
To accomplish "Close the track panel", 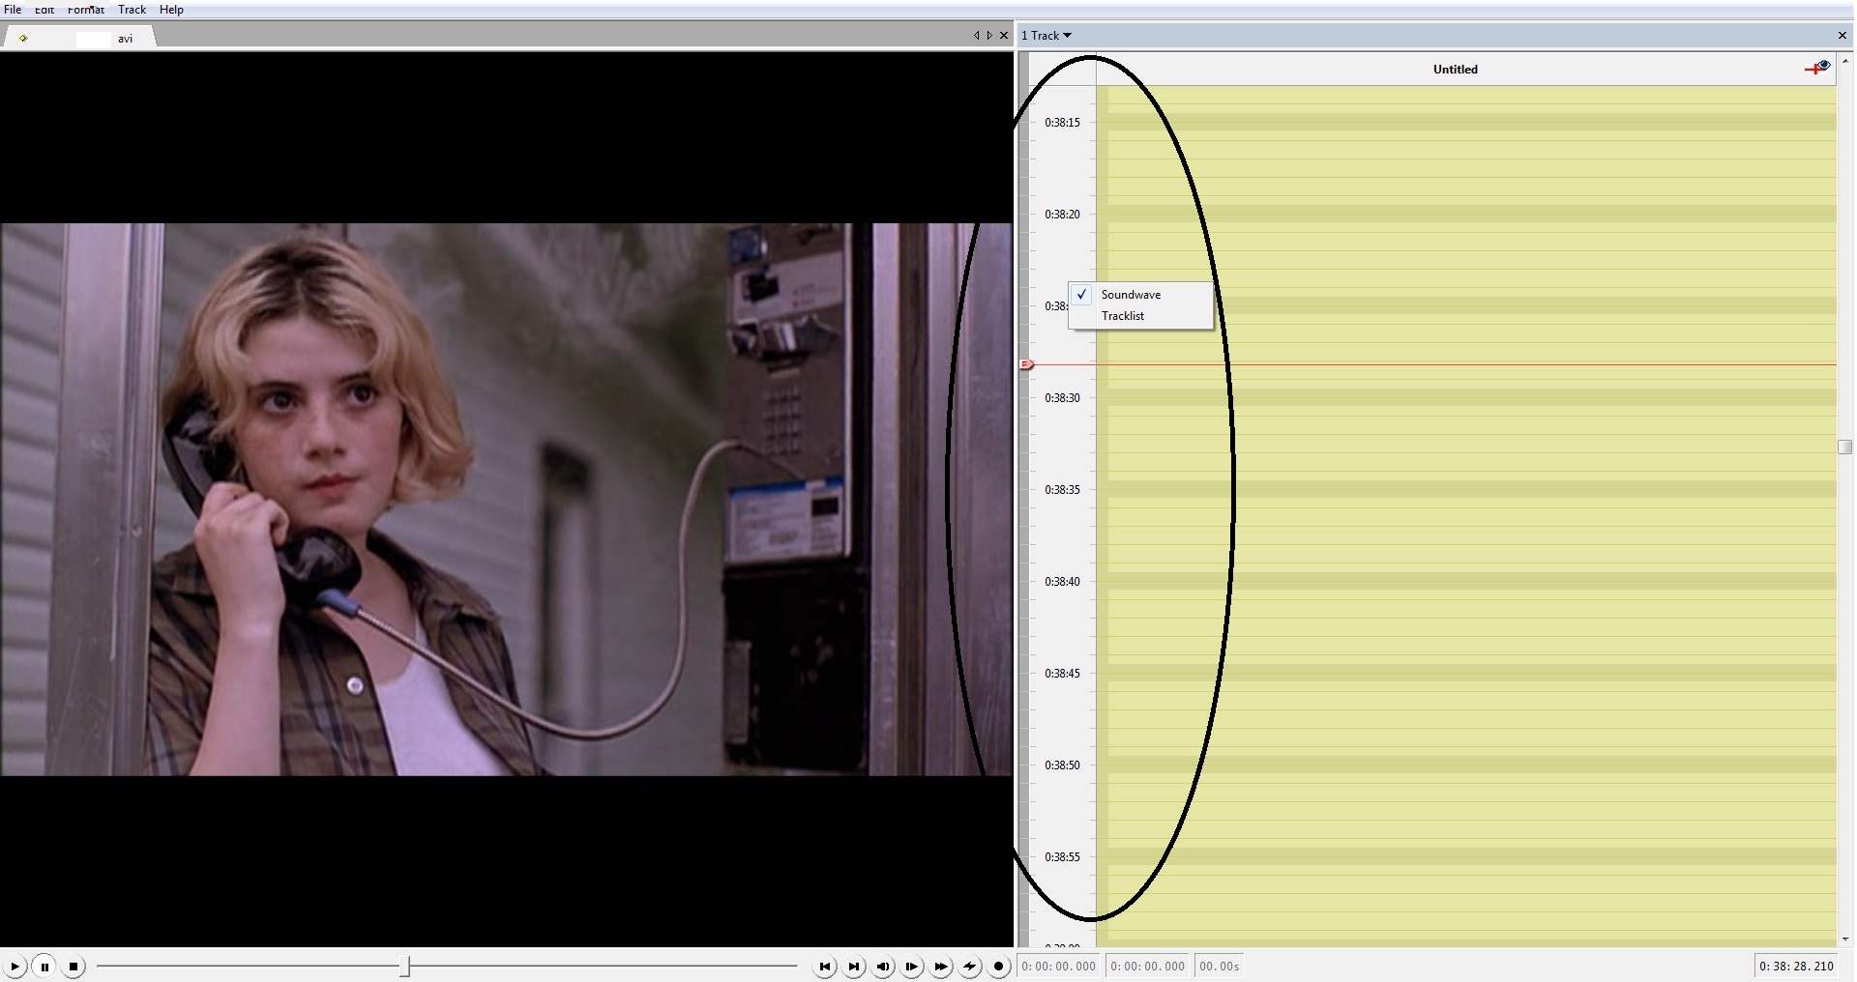I will (1842, 36).
